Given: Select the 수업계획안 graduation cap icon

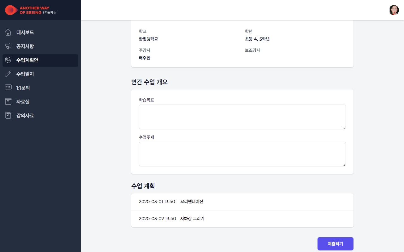Looking at the screenshot, I should pyautogui.click(x=8, y=60).
